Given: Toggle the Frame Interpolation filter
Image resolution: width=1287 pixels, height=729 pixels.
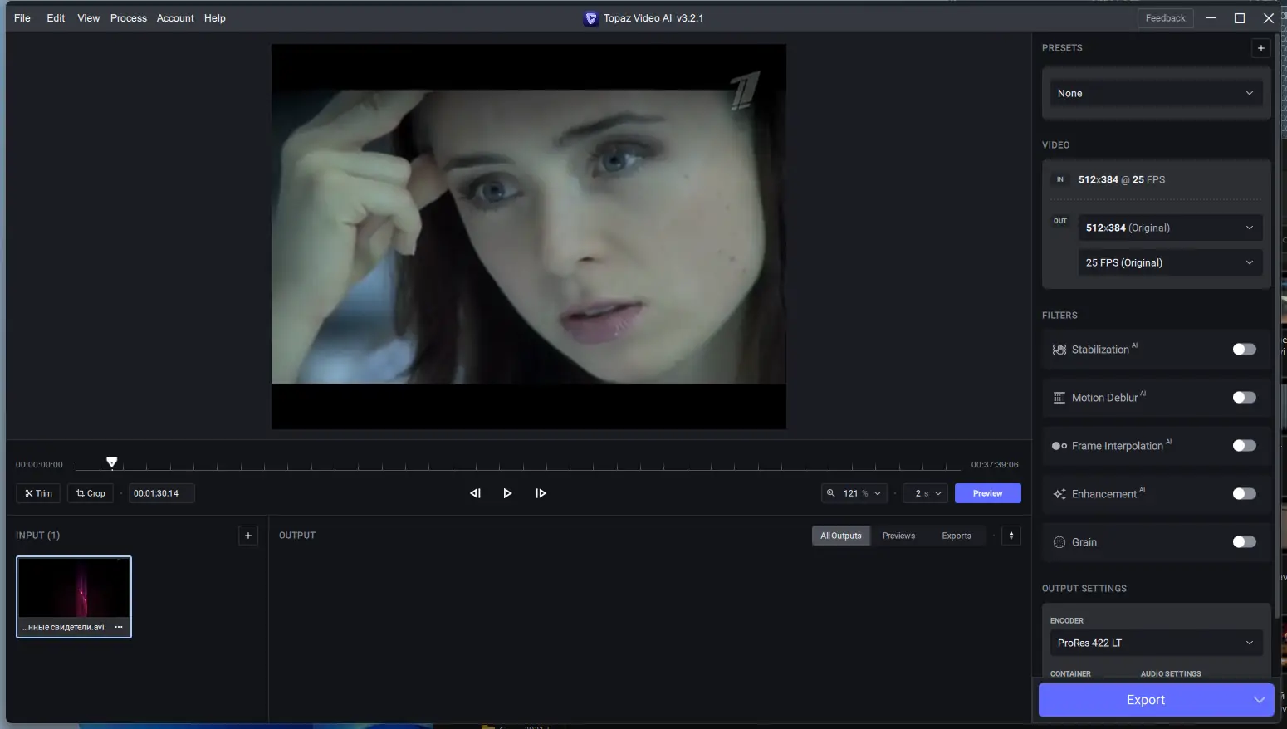Looking at the screenshot, I should (x=1243, y=446).
